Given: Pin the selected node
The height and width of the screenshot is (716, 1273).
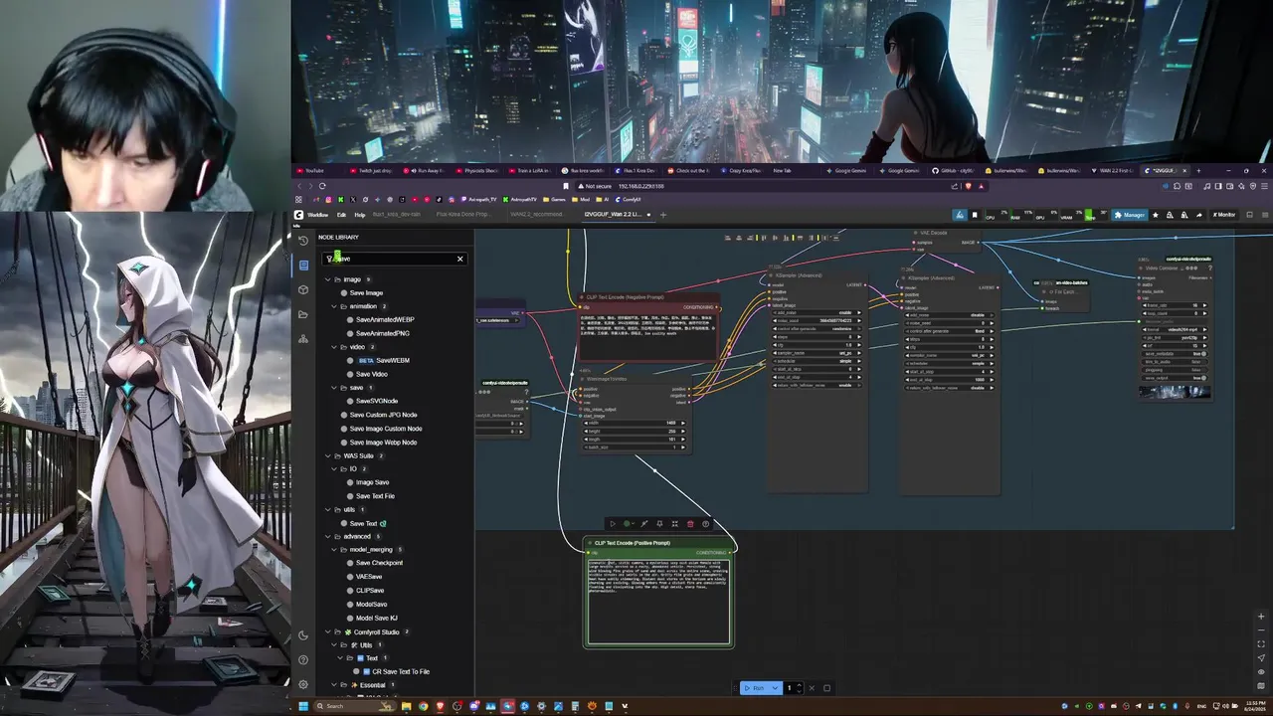Looking at the screenshot, I should pos(658,524).
